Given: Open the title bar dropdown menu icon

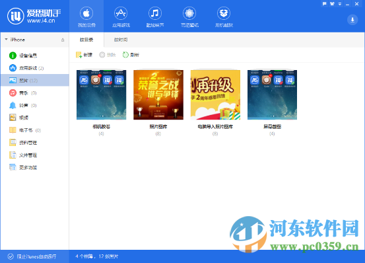Looking at the screenshot, I should pos(340,4).
